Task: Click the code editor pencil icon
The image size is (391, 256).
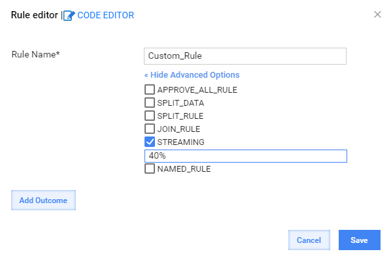Action: (69, 16)
